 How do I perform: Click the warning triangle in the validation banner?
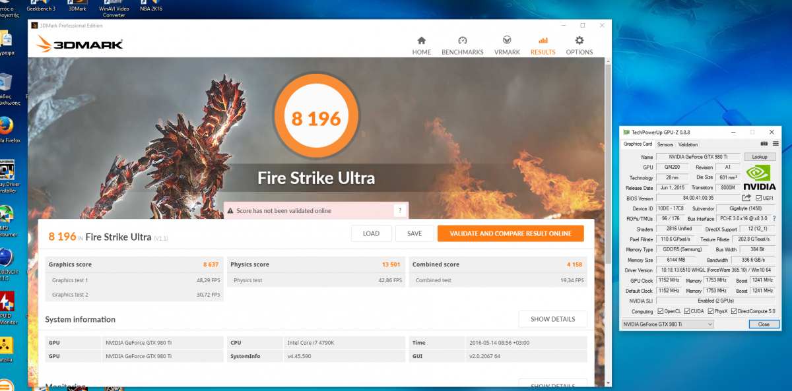pyautogui.click(x=230, y=211)
